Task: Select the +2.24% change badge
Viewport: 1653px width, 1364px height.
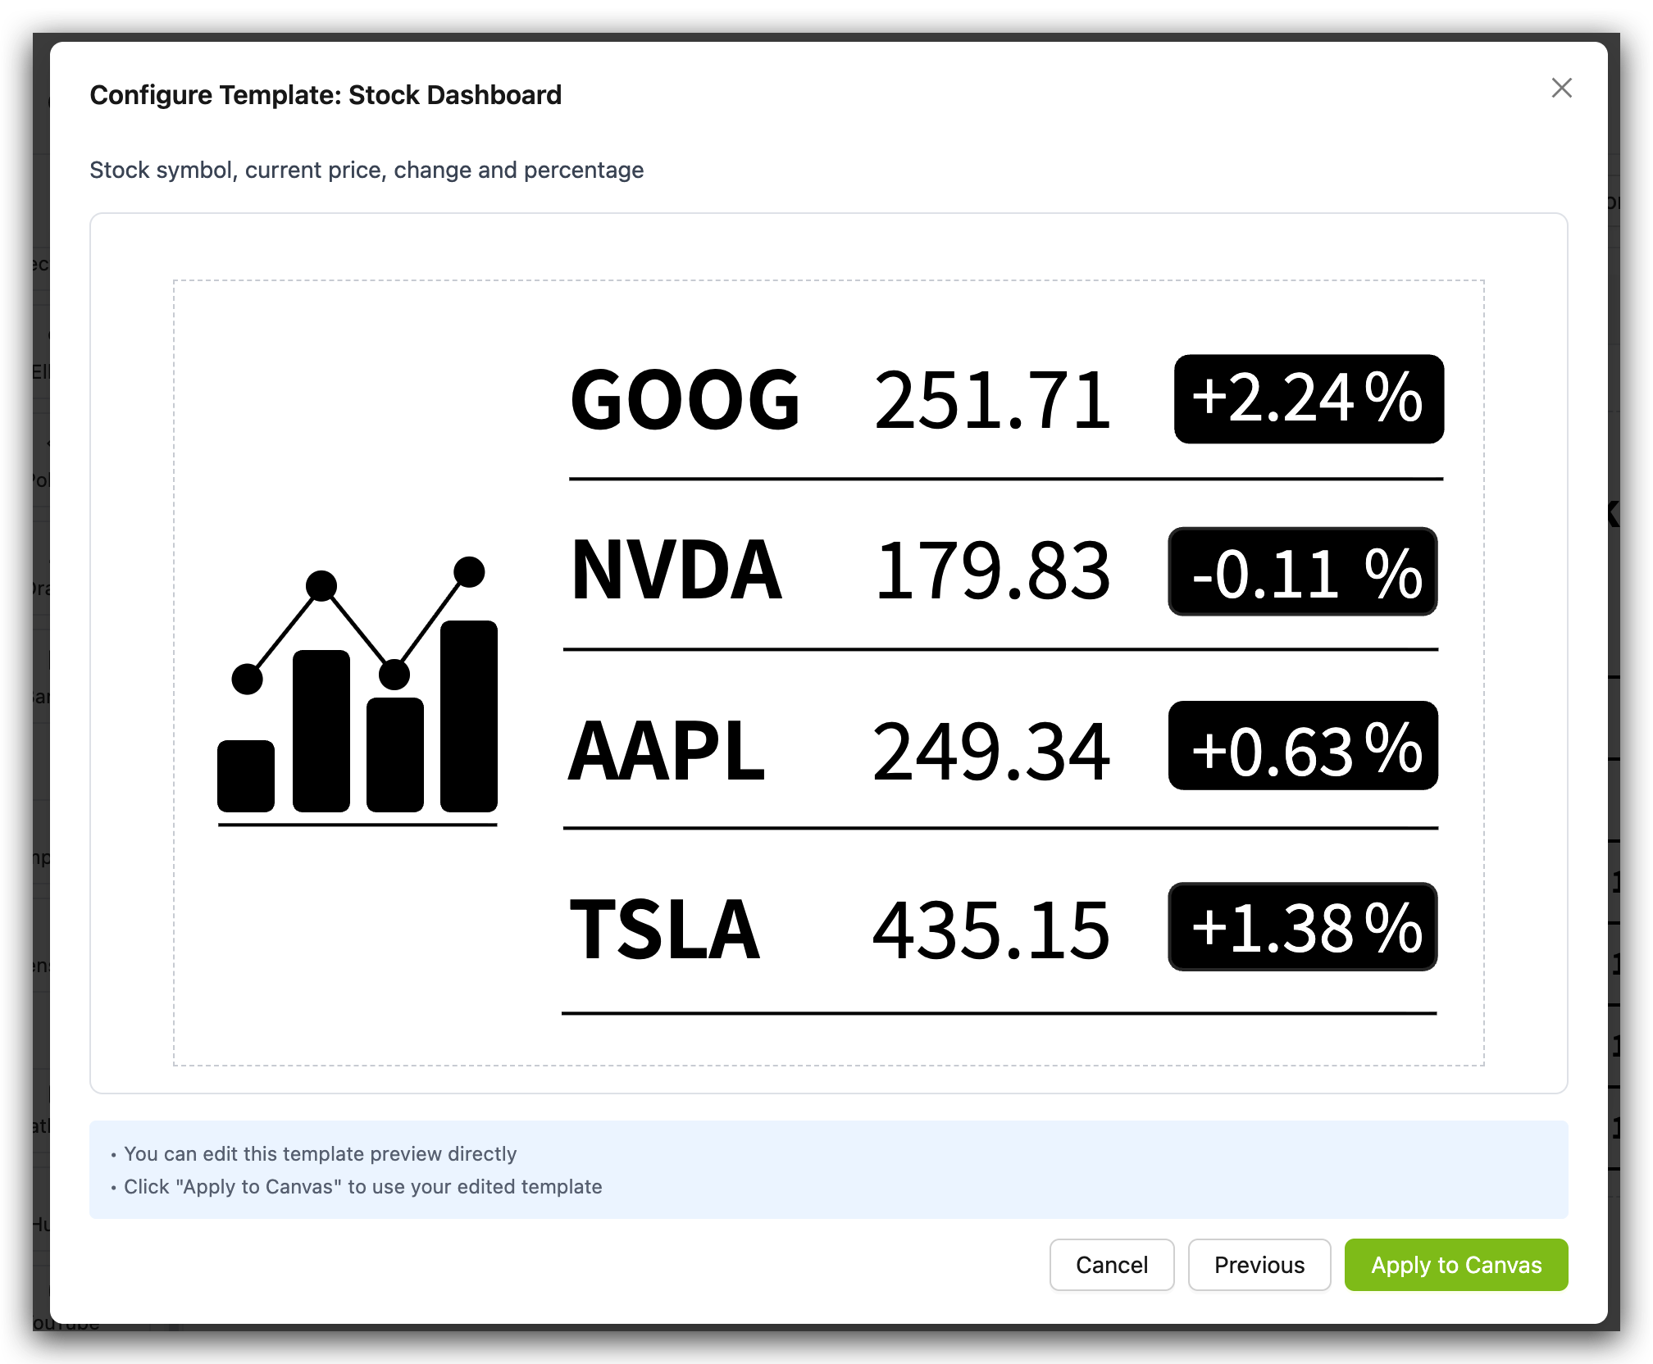Action: coord(1309,399)
